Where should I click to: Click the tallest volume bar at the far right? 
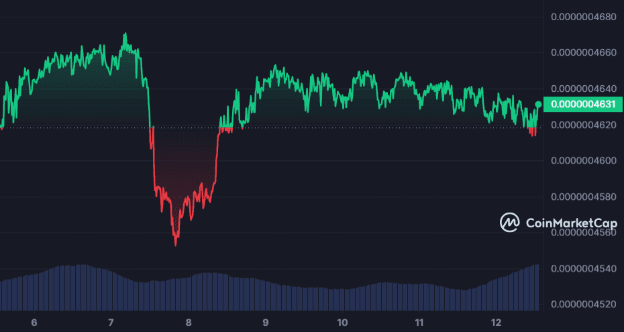point(537,287)
